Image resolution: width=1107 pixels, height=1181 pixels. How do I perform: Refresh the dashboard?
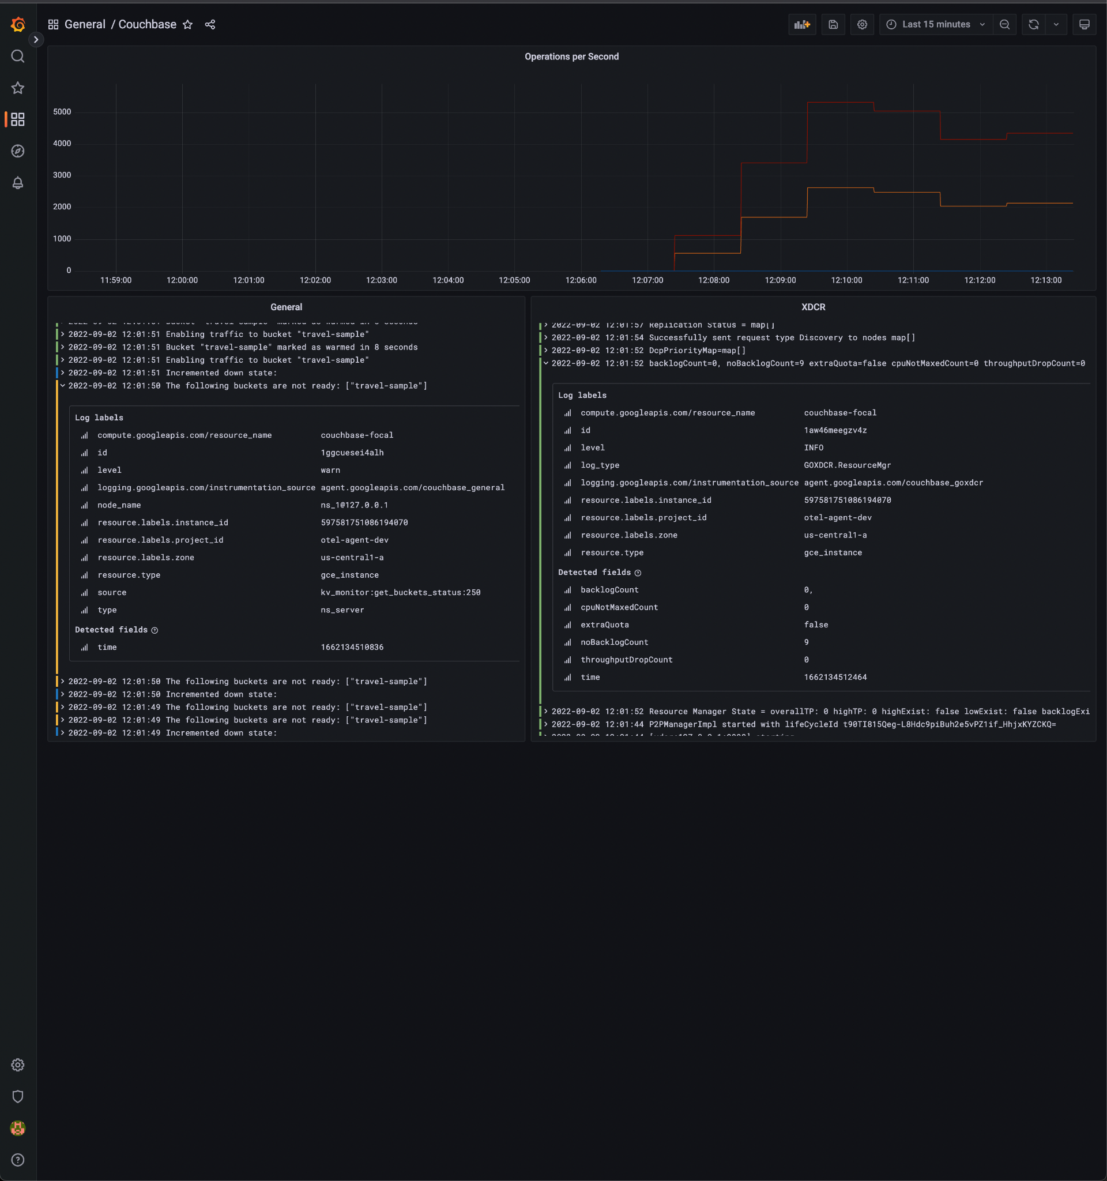pyautogui.click(x=1033, y=24)
